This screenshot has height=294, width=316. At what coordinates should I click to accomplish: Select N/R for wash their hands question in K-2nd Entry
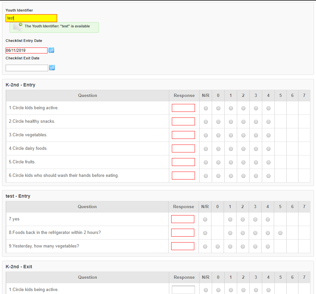point(206,176)
